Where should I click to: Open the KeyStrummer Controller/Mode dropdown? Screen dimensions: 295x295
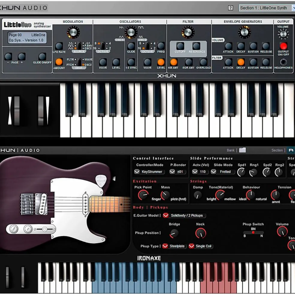[149, 171]
